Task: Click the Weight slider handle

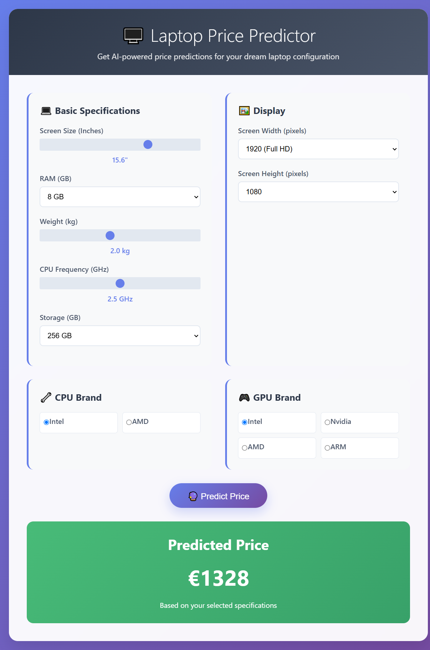Action: click(110, 235)
